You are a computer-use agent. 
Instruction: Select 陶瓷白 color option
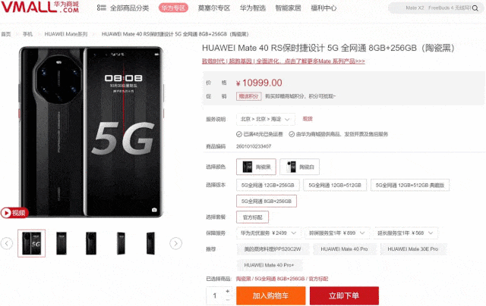(299, 167)
